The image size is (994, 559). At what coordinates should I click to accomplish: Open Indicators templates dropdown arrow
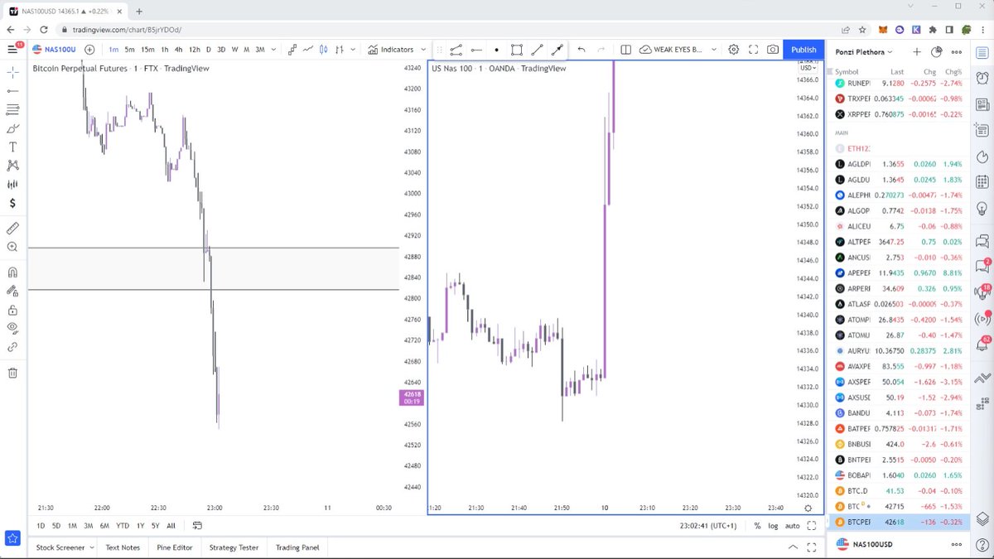coord(423,50)
